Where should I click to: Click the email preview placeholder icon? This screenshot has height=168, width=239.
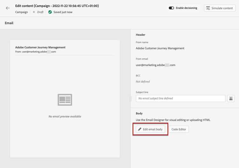(x=65, y=100)
